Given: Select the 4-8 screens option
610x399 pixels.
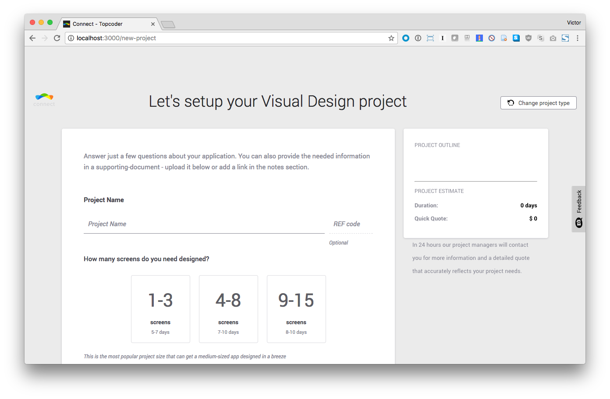Looking at the screenshot, I should point(228,309).
